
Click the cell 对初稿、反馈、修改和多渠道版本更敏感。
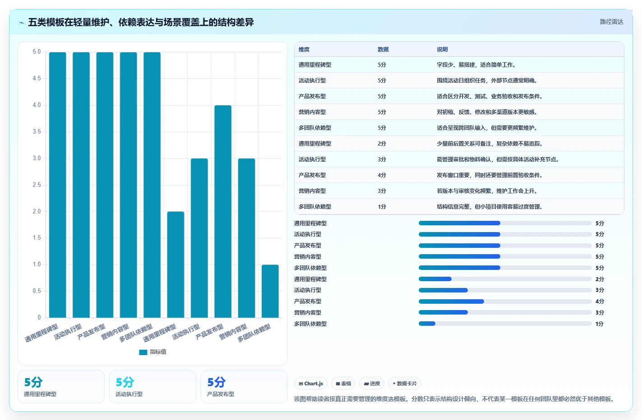(487, 112)
